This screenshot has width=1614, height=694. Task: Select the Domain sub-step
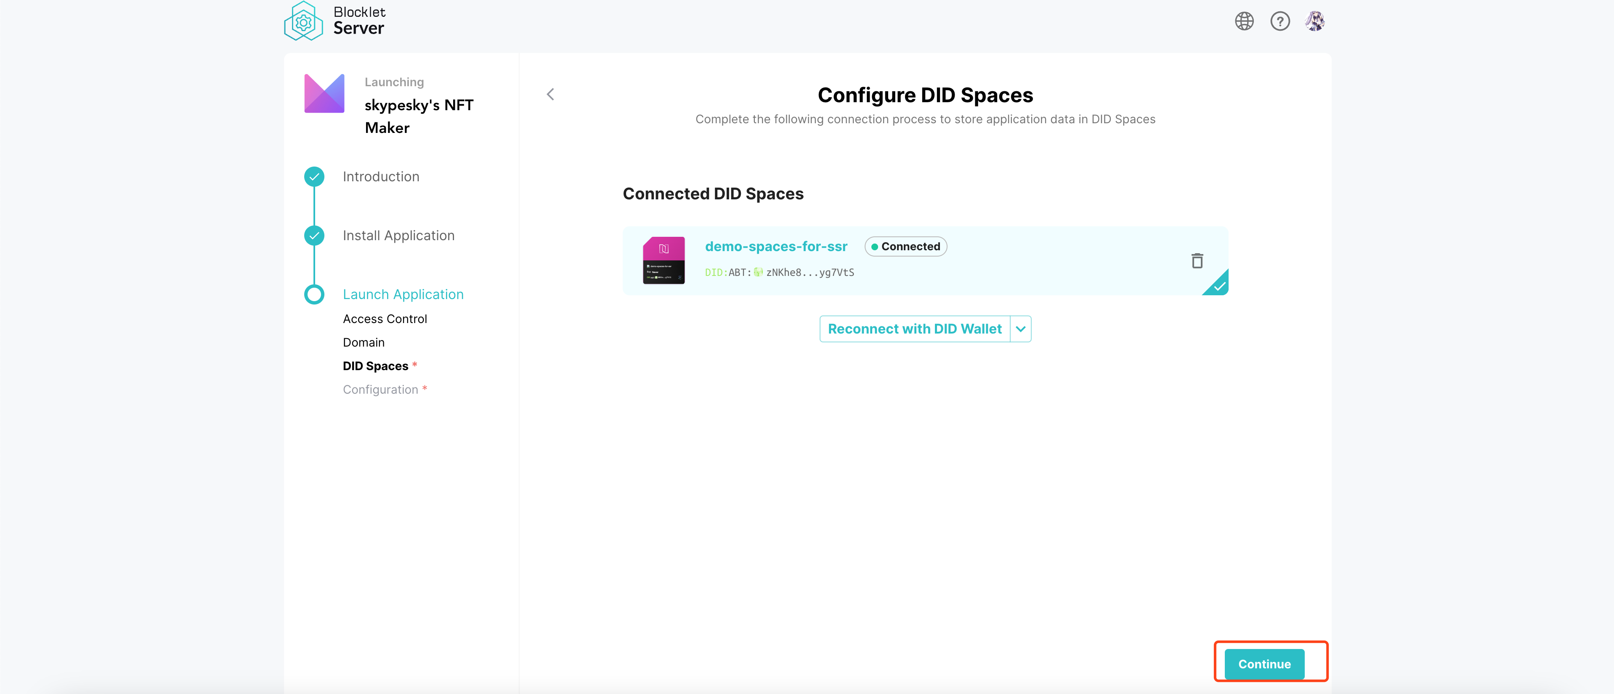click(364, 343)
